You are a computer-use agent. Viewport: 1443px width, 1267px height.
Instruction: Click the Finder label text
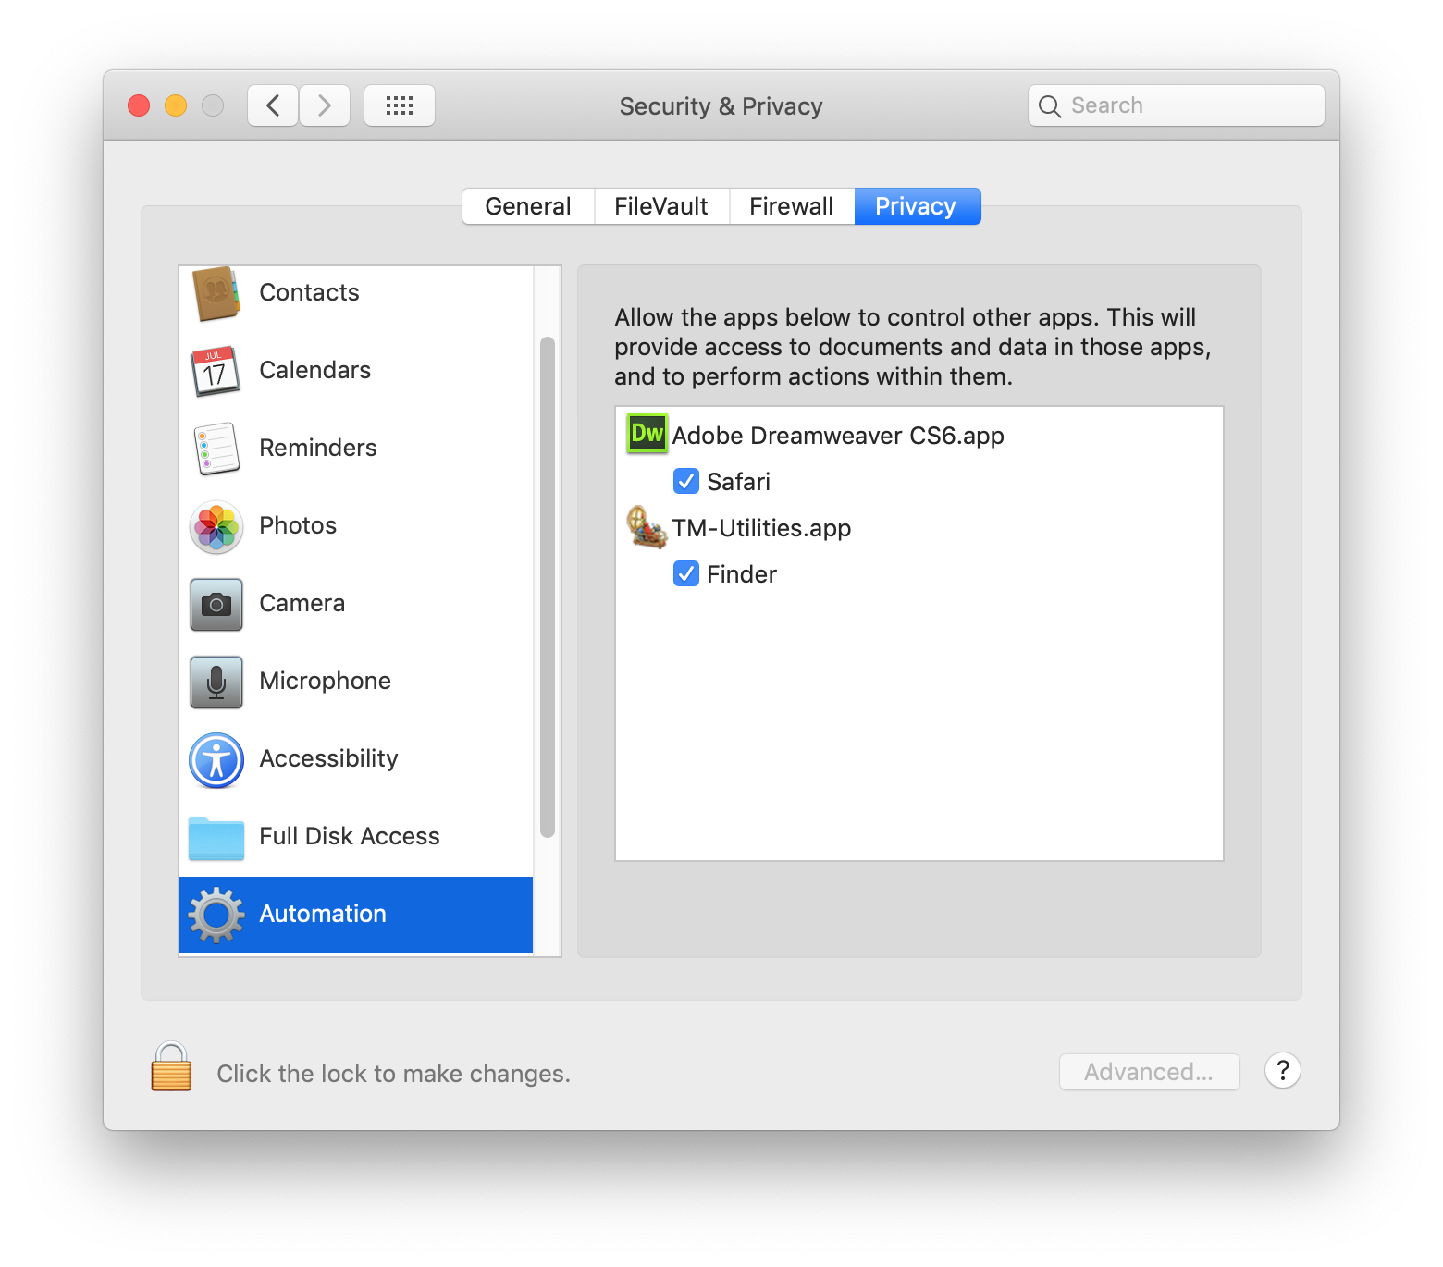(x=742, y=574)
